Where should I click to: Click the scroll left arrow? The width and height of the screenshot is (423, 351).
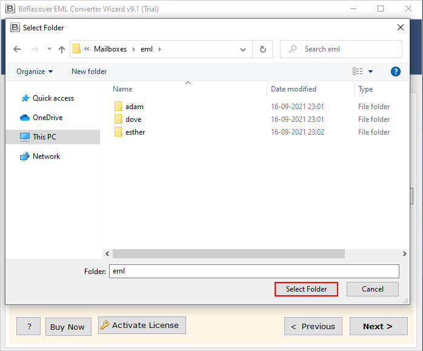pyautogui.click(x=107, y=253)
